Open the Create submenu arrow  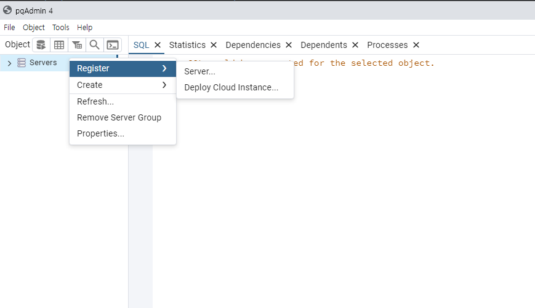pos(164,85)
